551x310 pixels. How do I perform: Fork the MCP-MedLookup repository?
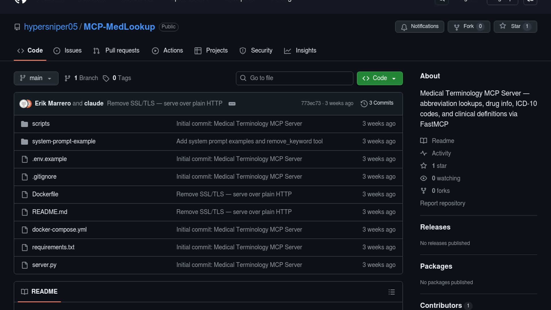[468, 27]
